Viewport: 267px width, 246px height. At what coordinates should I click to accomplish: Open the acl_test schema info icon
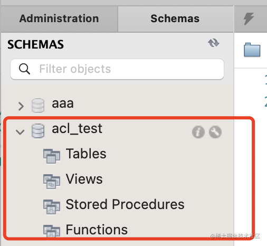pyautogui.click(x=198, y=132)
